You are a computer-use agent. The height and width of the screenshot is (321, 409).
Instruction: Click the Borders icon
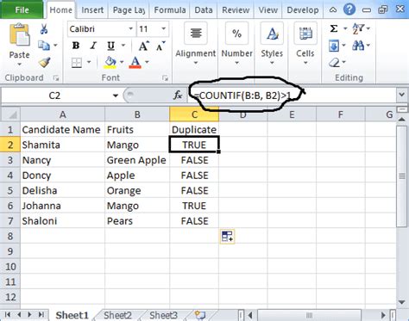pyautogui.click(x=77, y=62)
